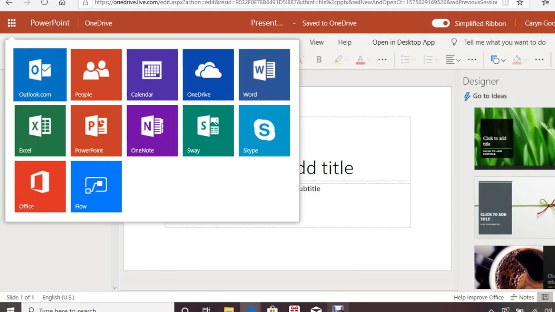Show more drawing options ellipsis
The image size is (555, 312).
tap(539, 59)
